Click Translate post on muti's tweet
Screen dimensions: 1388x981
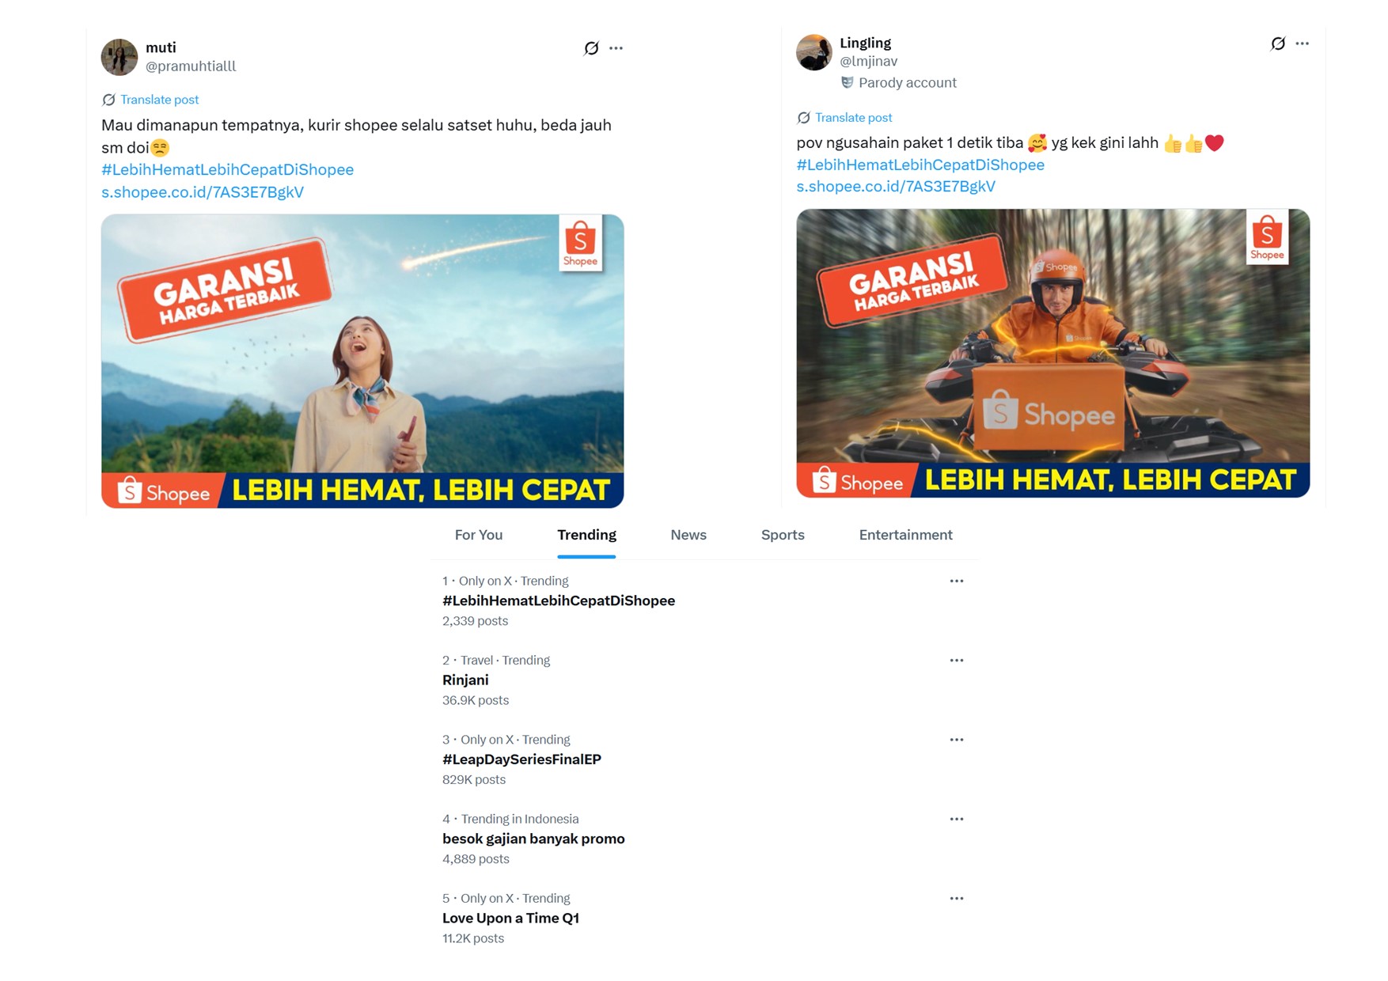click(x=159, y=100)
